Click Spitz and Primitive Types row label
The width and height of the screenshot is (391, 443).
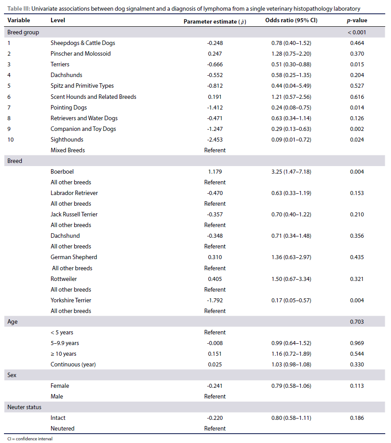(82, 85)
